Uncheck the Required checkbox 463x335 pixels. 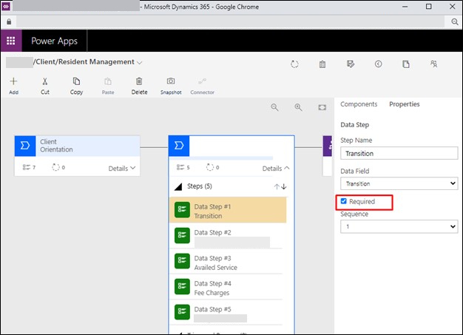(x=343, y=201)
